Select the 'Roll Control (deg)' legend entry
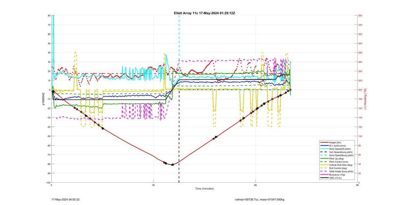 pyautogui.click(x=334, y=168)
